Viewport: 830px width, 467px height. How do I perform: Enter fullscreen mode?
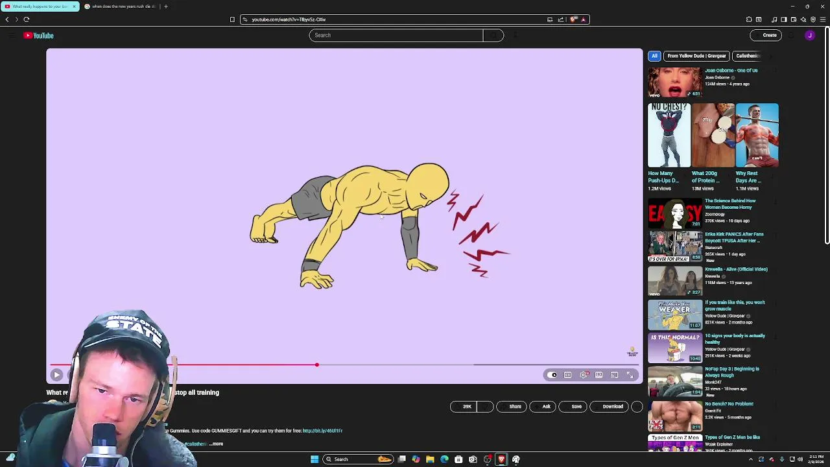630,375
